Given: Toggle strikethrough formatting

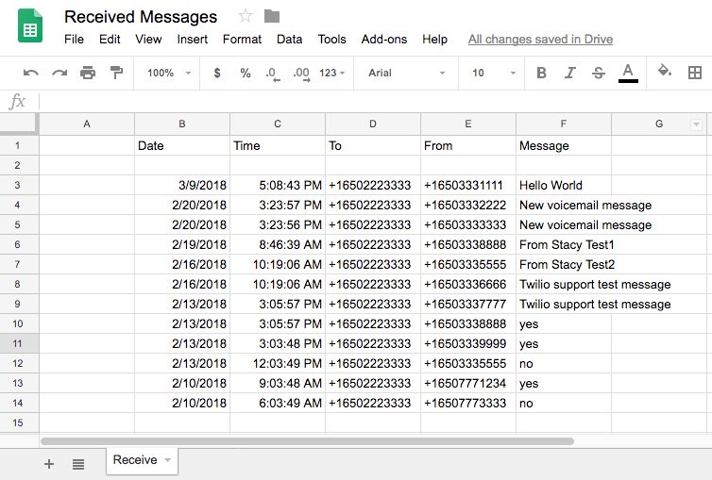Looking at the screenshot, I should (x=599, y=73).
